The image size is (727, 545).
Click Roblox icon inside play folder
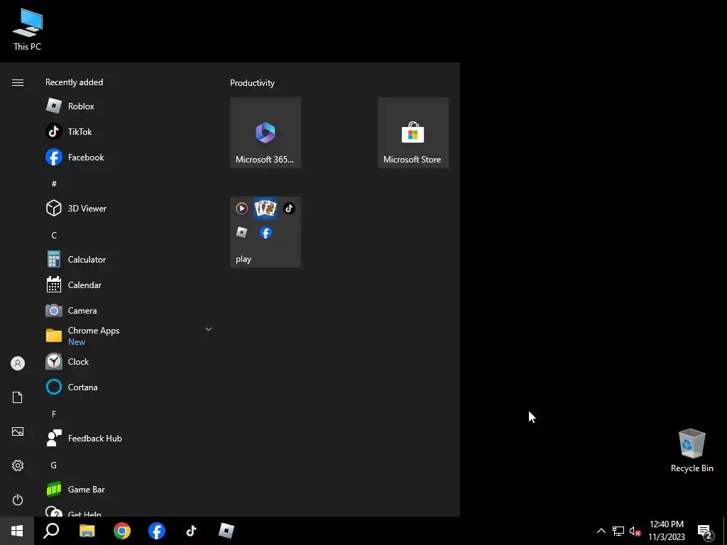pyautogui.click(x=241, y=232)
